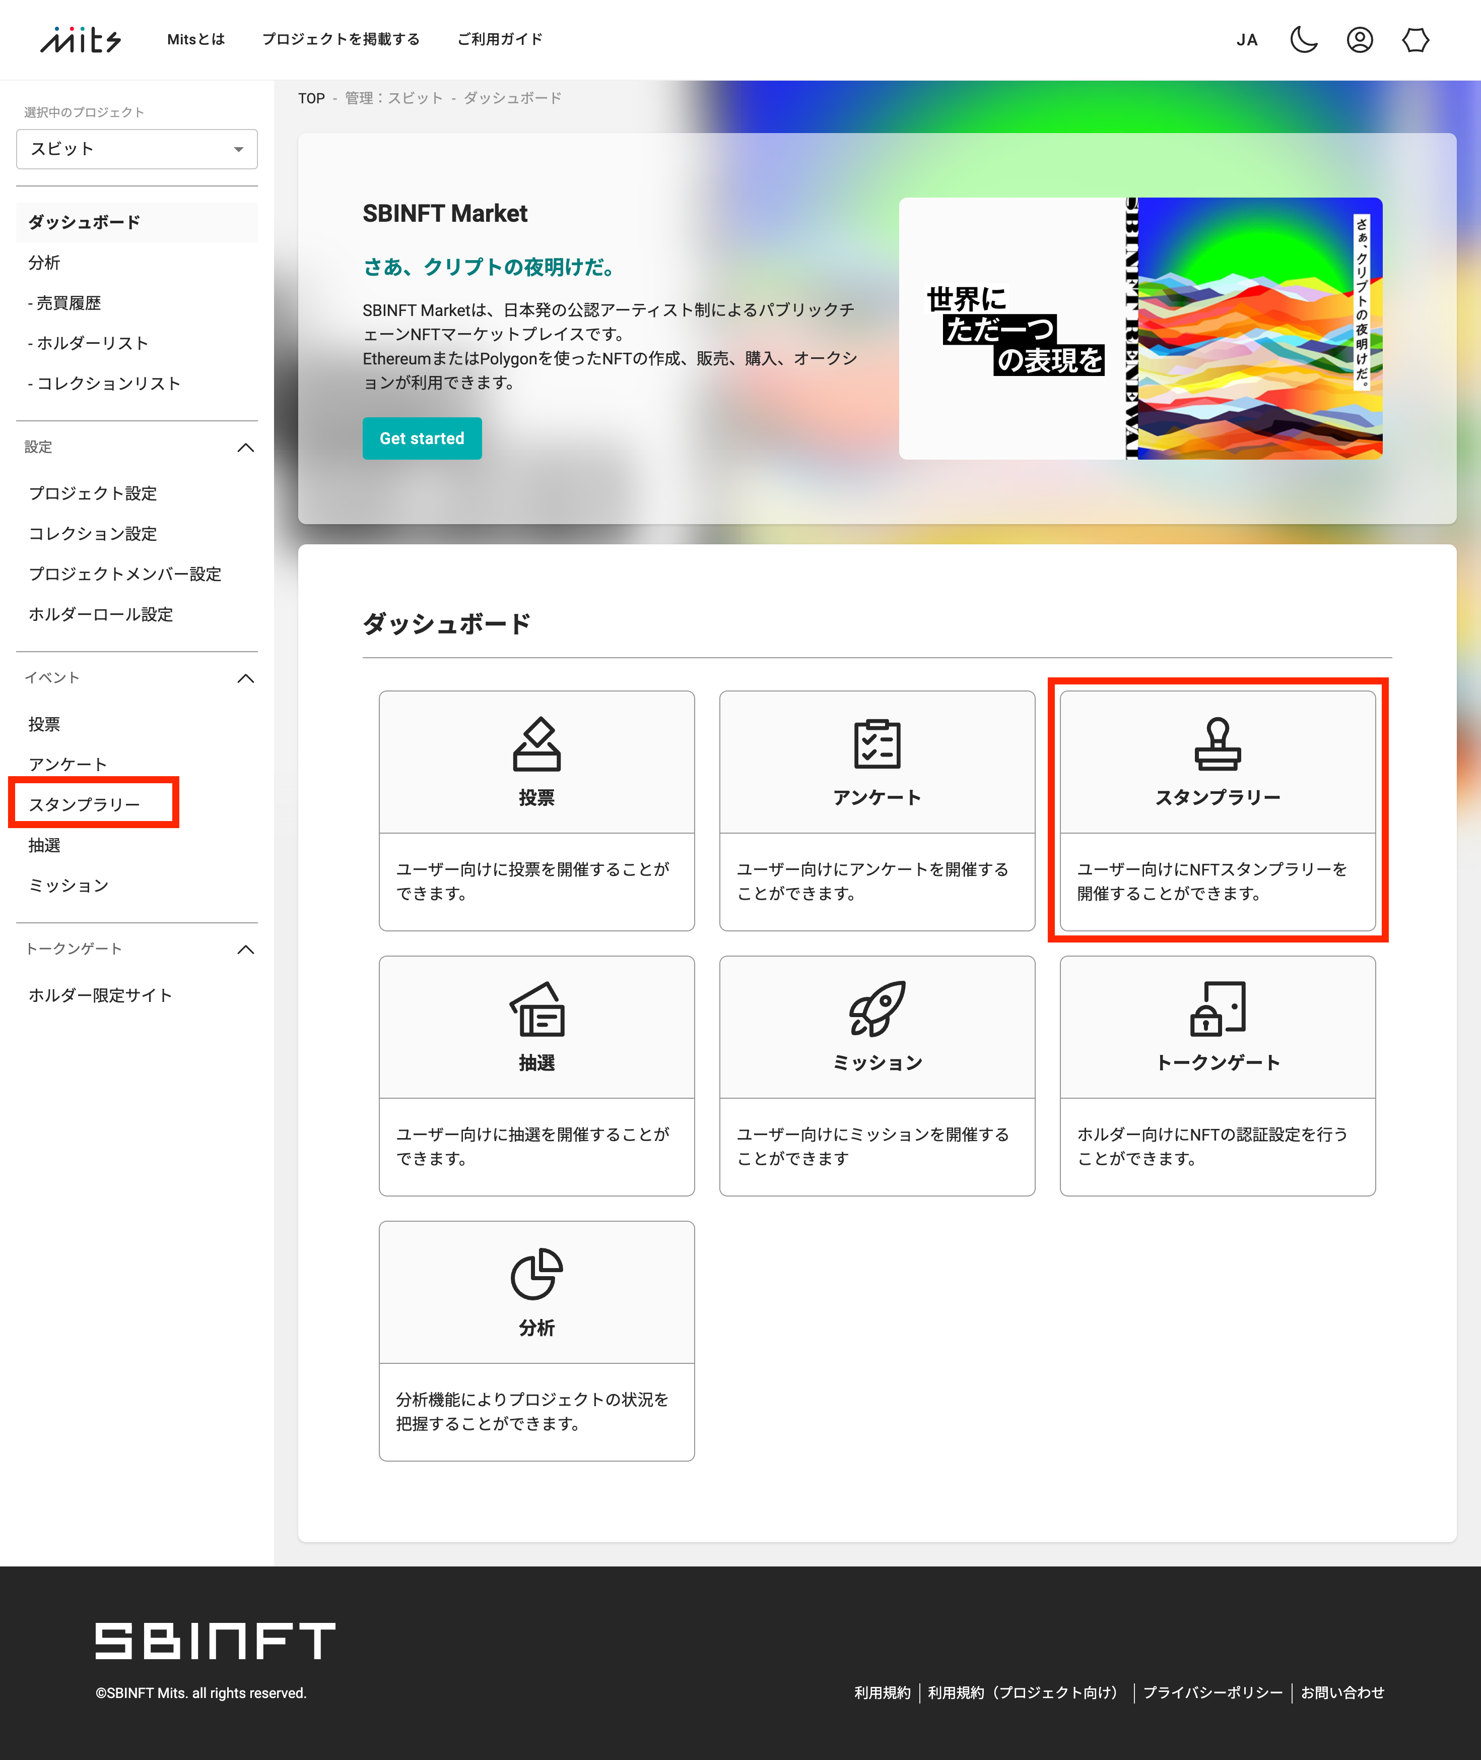Select アンケート in sidebar events
Viewport: 1481px width, 1760px height.
pos(68,765)
